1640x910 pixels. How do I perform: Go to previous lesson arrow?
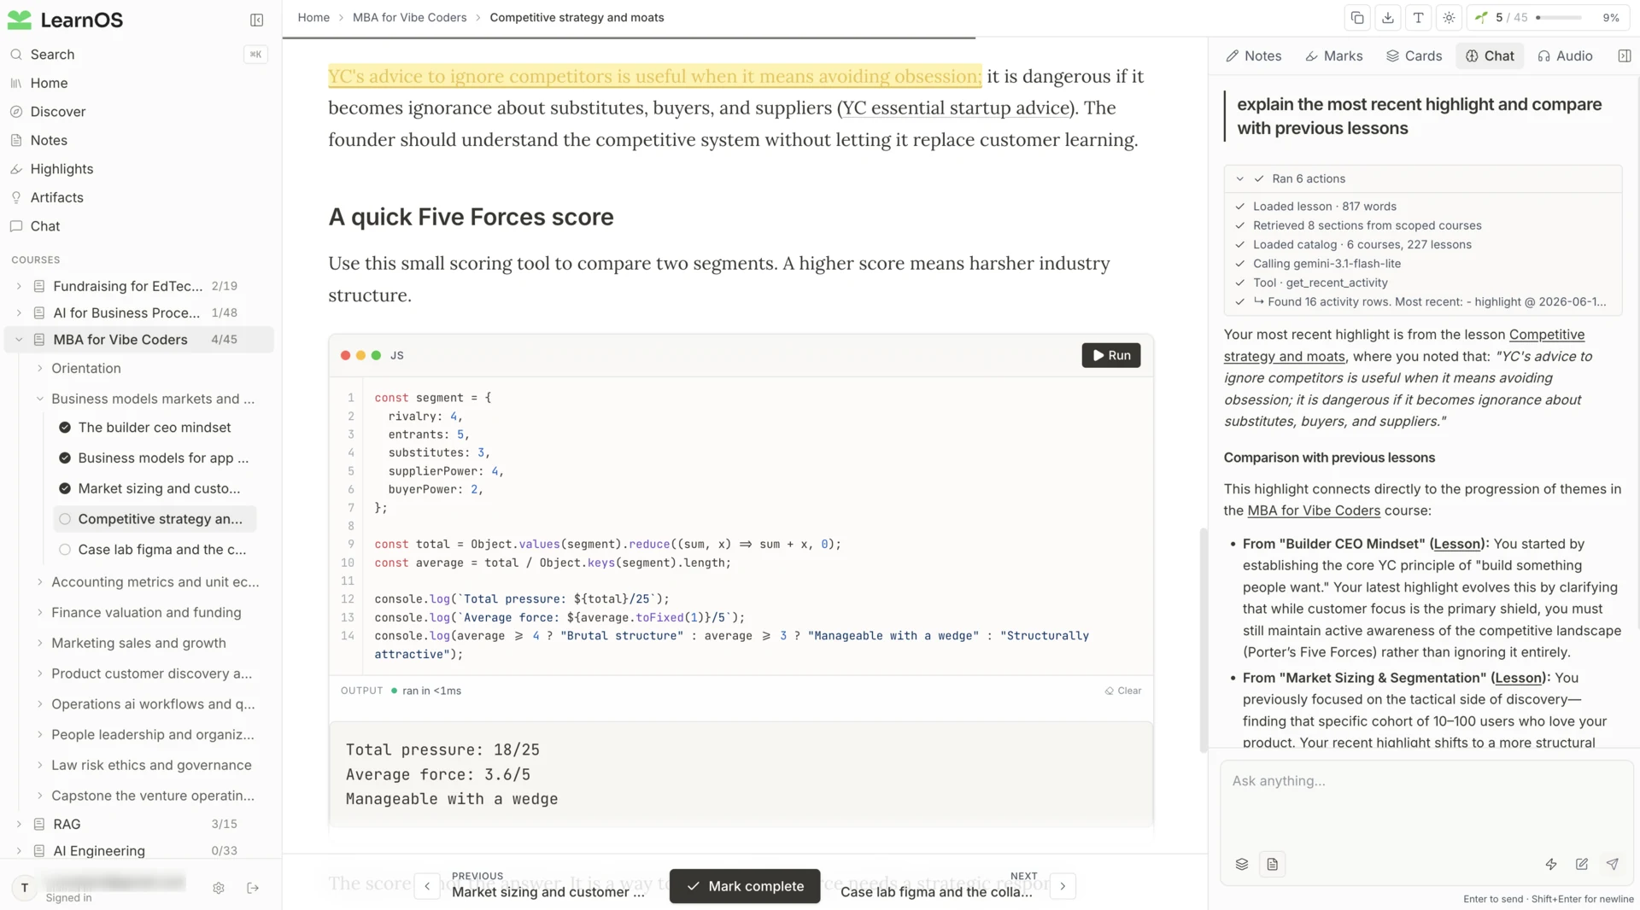(x=427, y=886)
